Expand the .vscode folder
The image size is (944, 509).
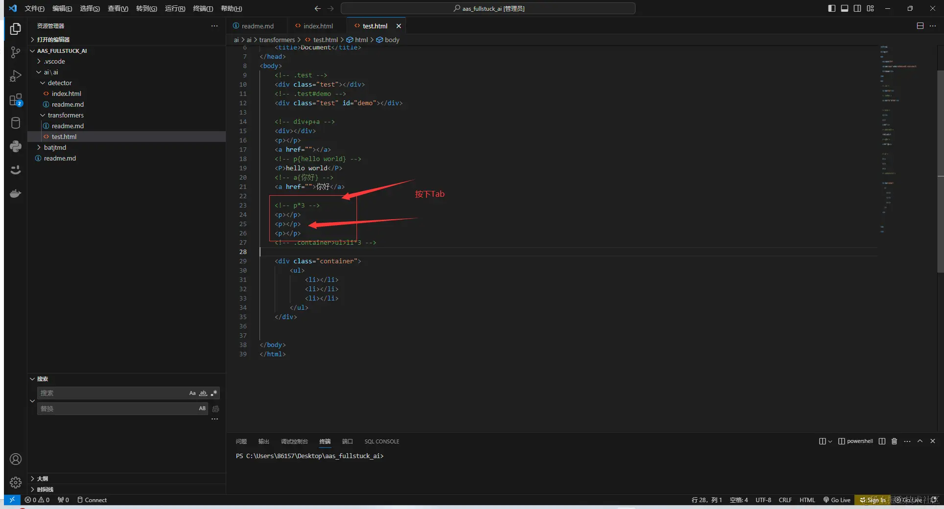tap(126, 61)
